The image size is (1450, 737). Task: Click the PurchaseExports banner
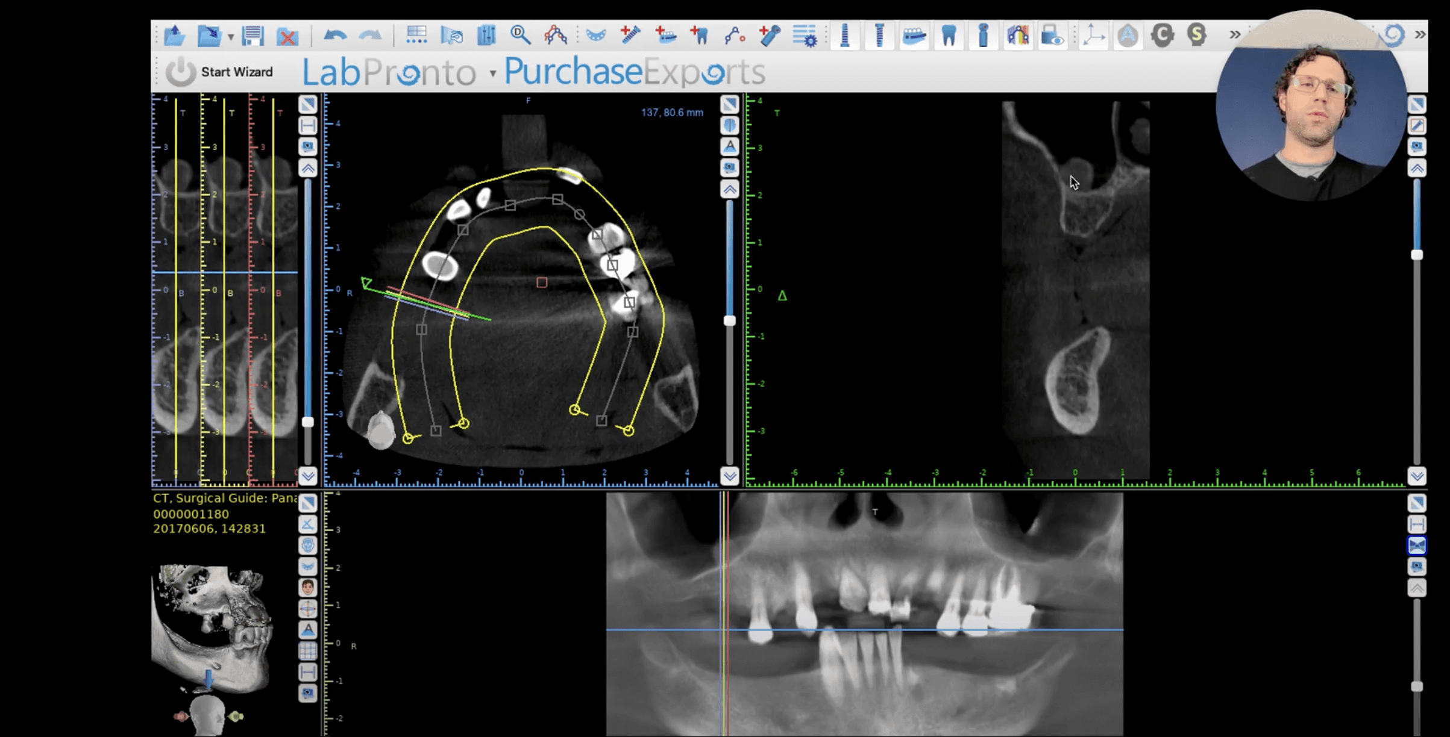point(634,72)
